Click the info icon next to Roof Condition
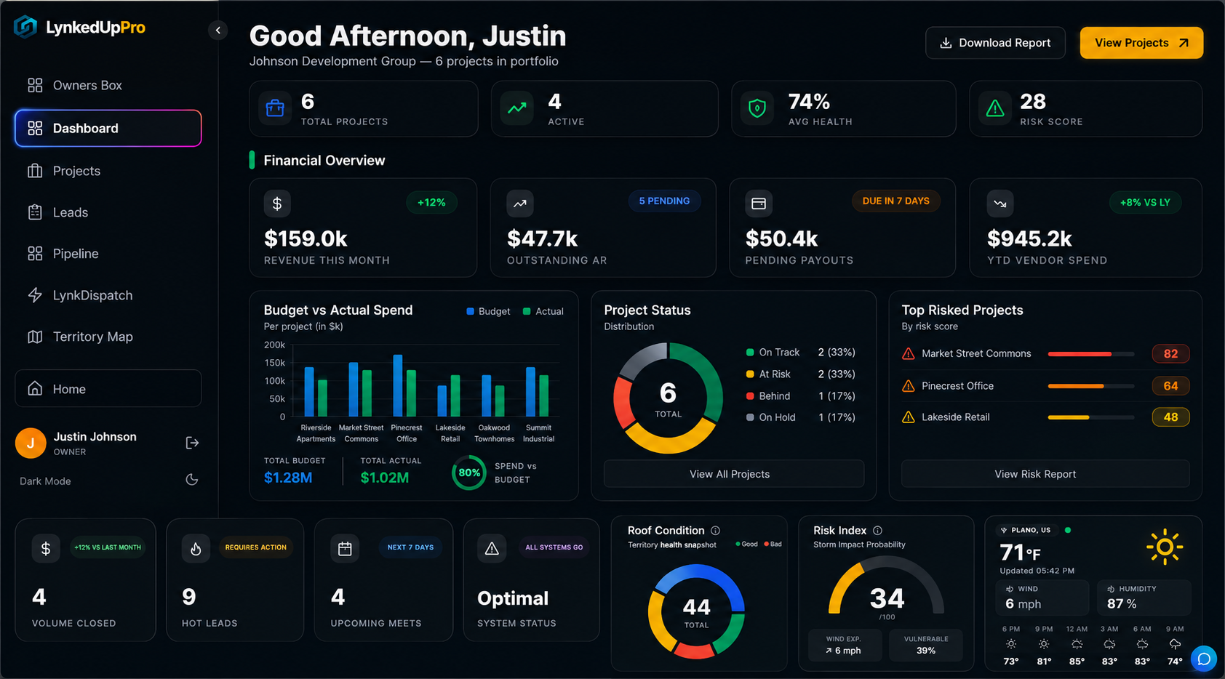Screen dimensions: 1225x679 (715, 530)
